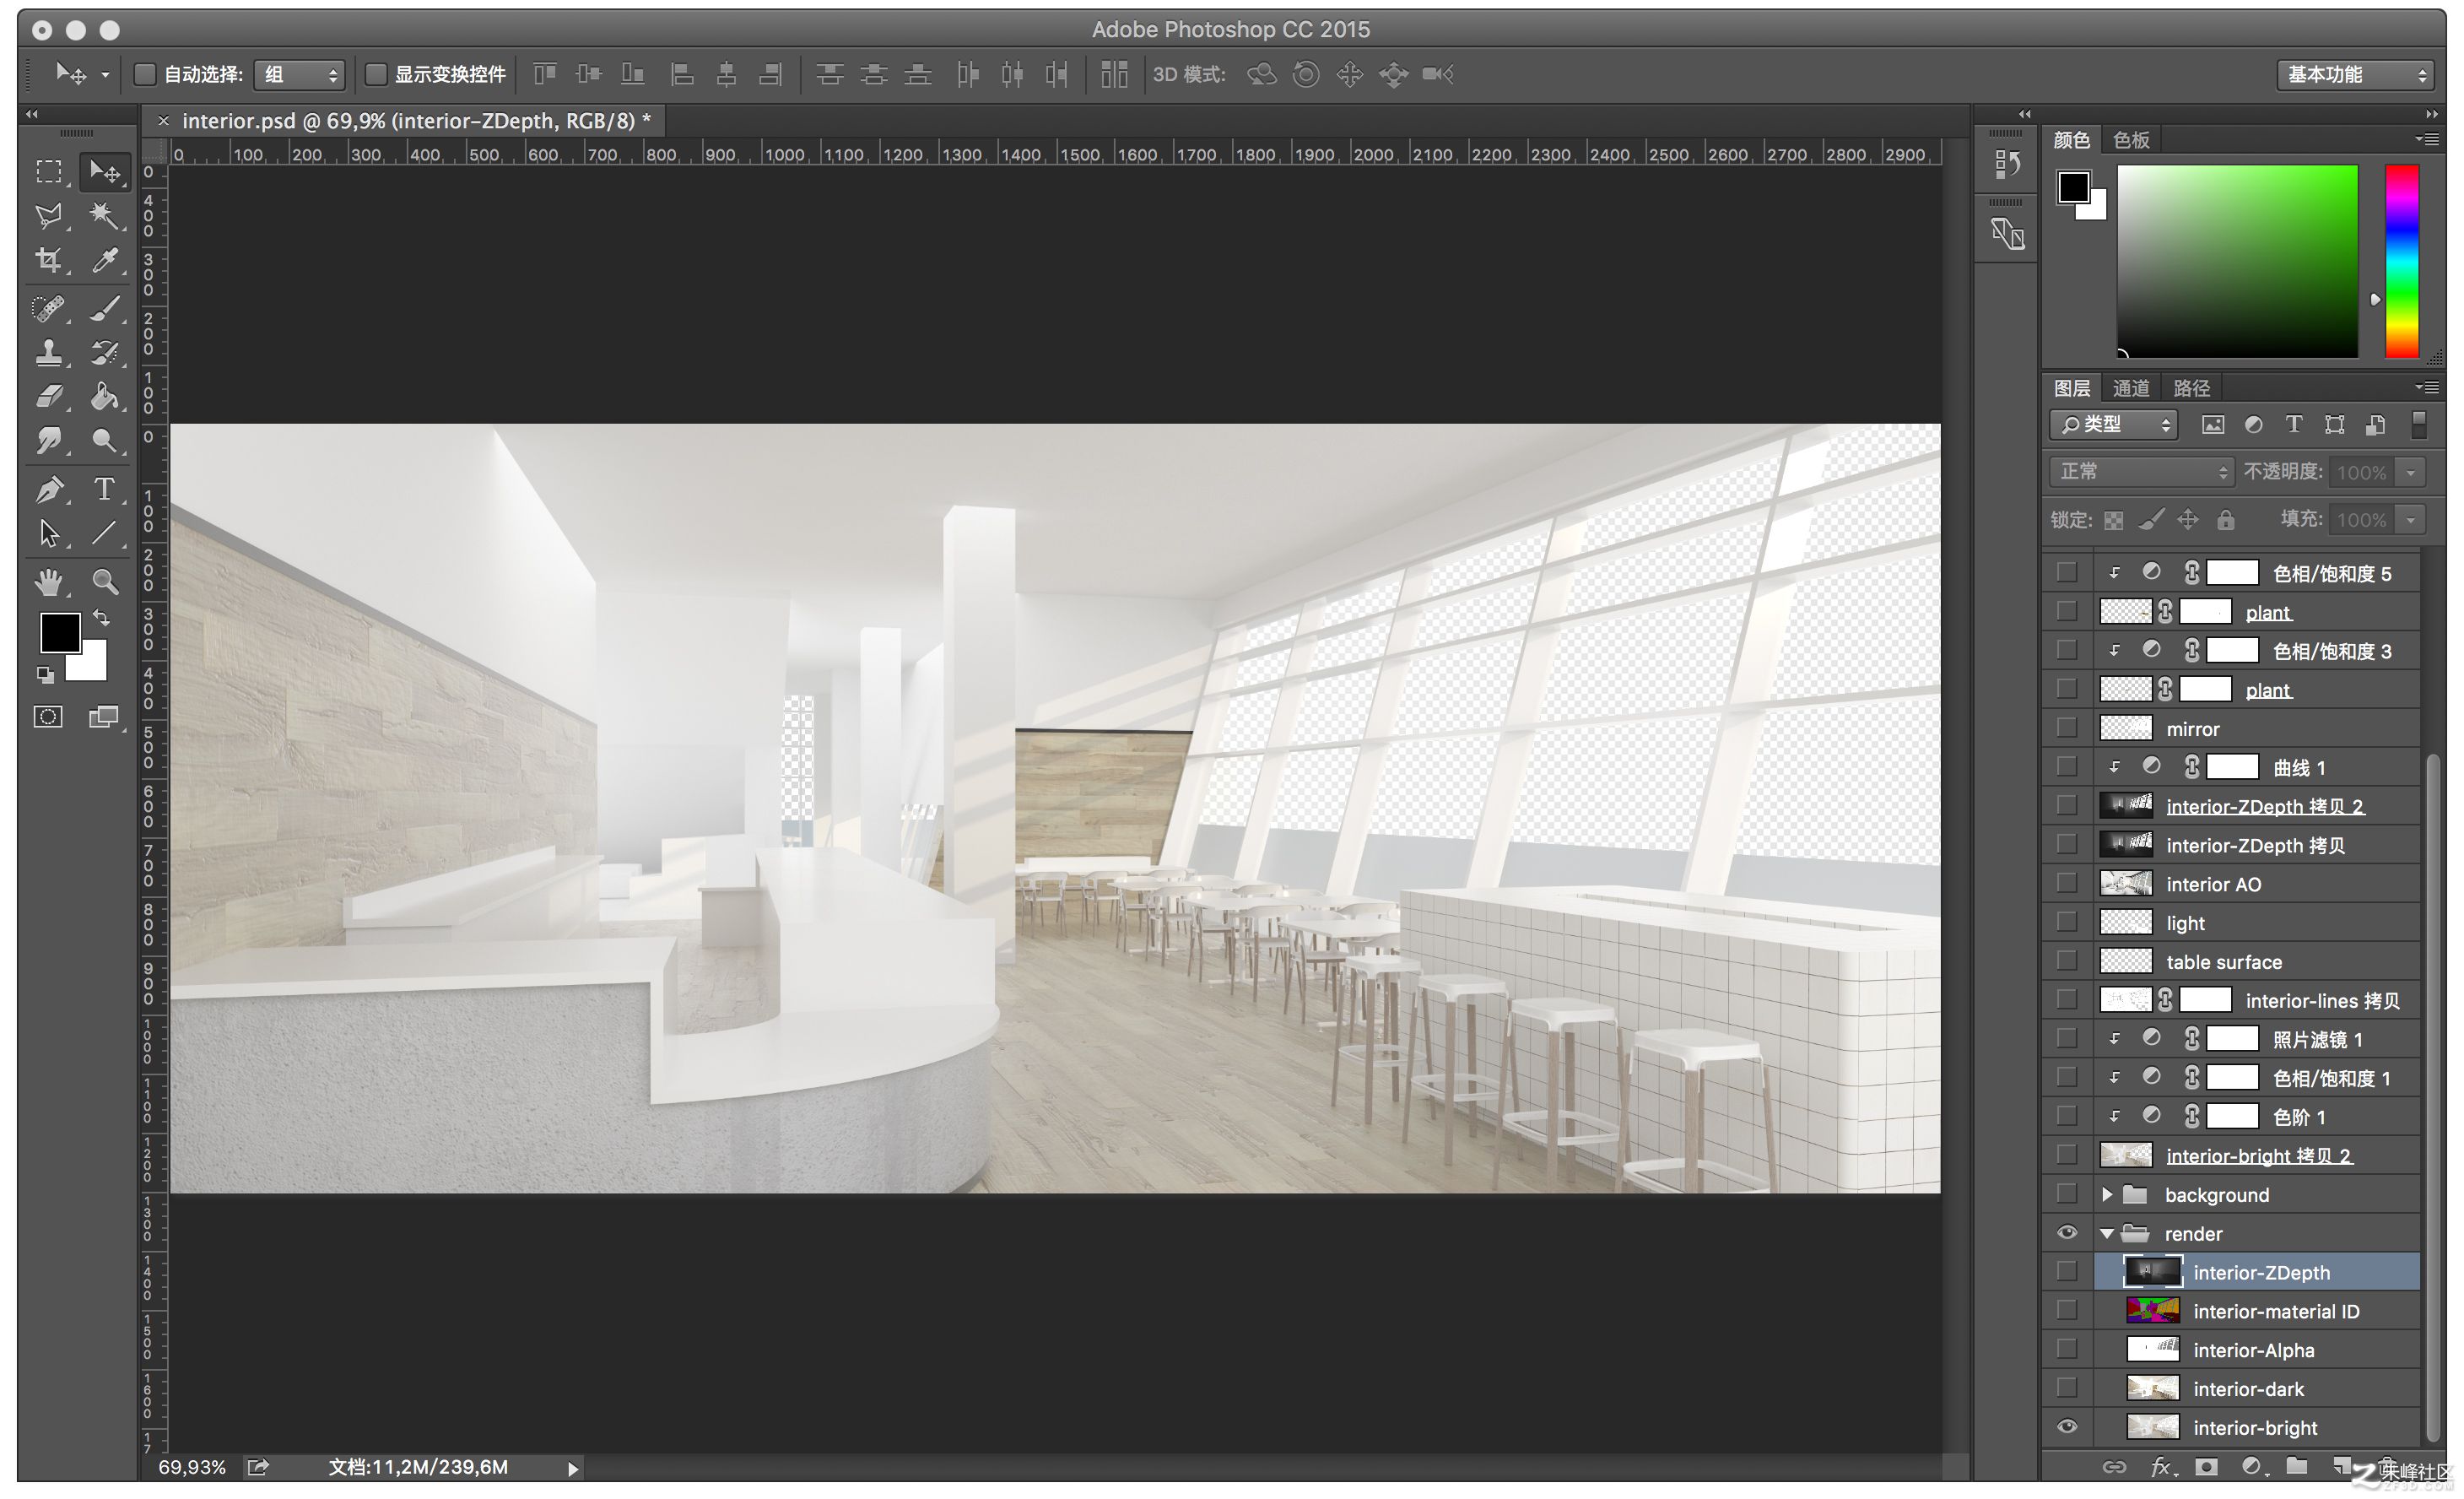Hide the interior-bright layer
Image resolution: width=2464 pixels, height=1499 pixels.
click(2066, 1427)
